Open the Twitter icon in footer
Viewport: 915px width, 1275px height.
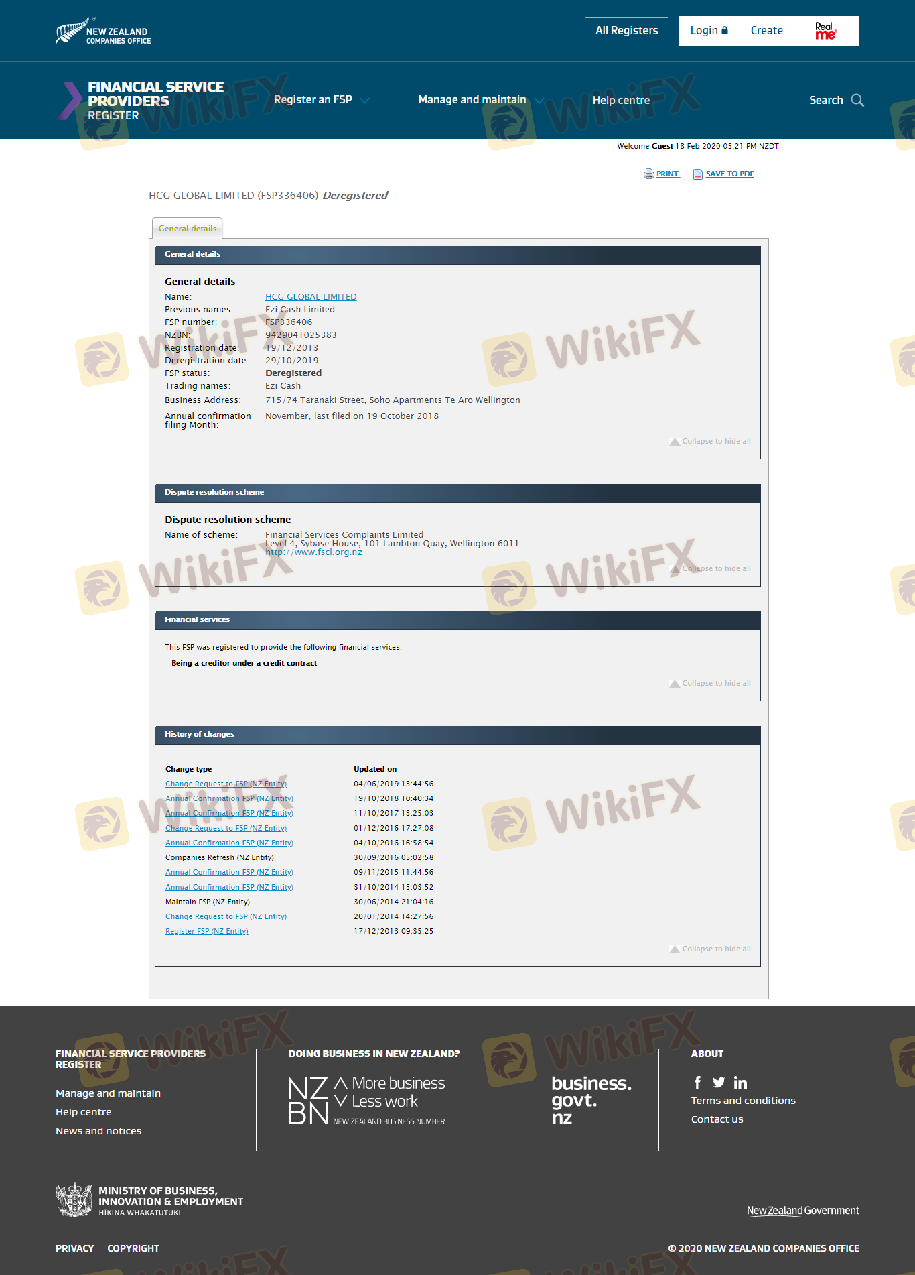[x=719, y=1082]
